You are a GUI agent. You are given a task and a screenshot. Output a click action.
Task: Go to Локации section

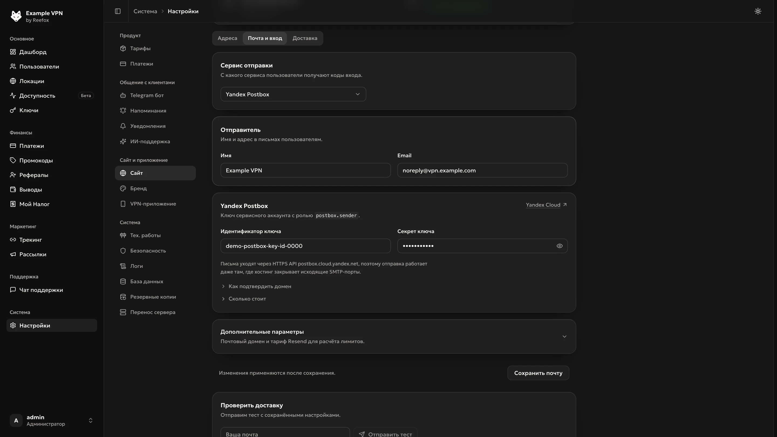click(x=52, y=81)
